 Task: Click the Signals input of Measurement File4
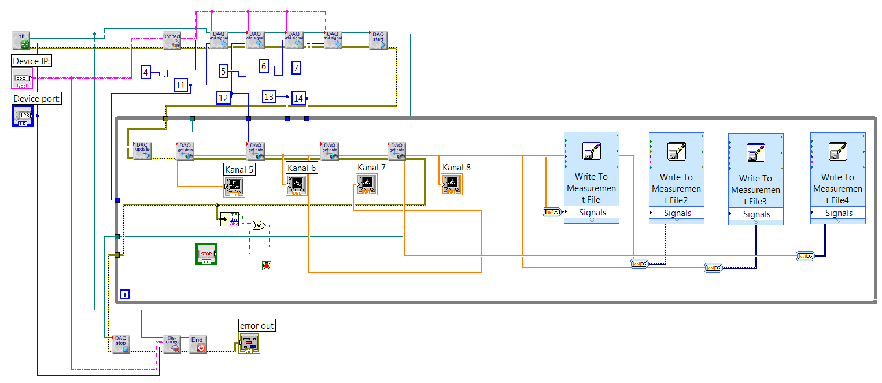coord(838,213)
